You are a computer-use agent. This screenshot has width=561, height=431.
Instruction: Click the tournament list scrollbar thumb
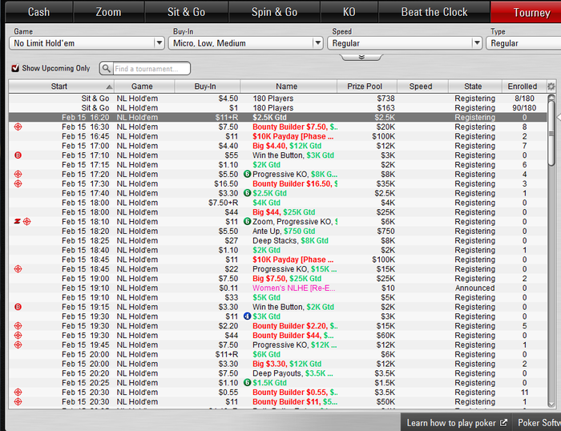coord(551,134)
